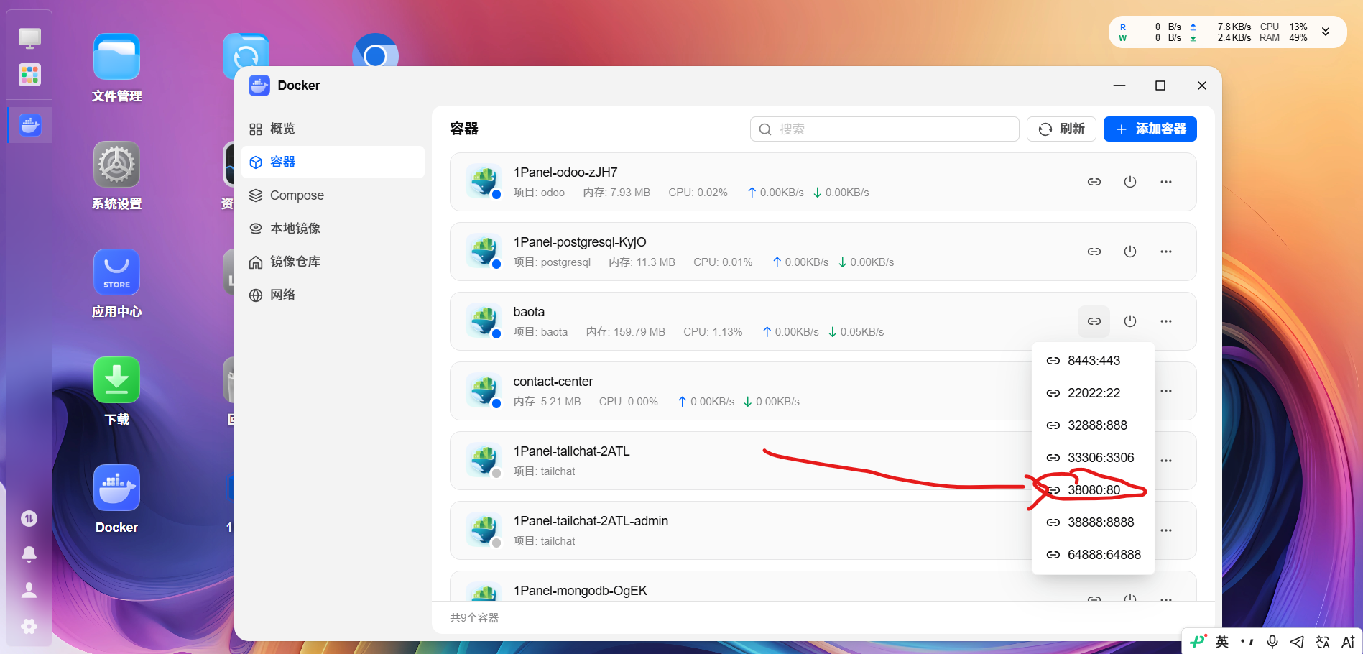This screenshot has height=654, width=1363.
Task: Click the container name 1Panel-mongodb-OgEK
Action: 581,591
